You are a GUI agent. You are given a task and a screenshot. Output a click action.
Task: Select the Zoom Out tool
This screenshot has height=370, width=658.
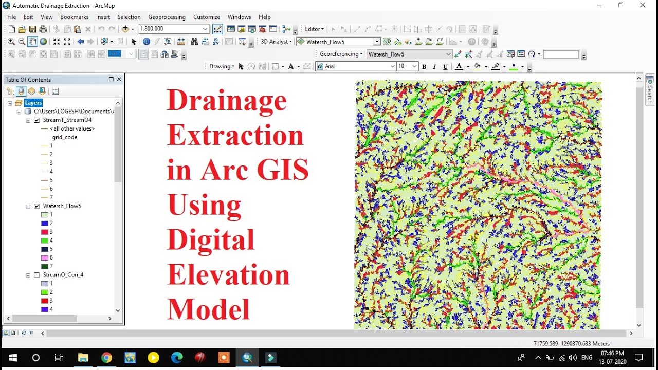pyautogui.click(x=22, y=42)
